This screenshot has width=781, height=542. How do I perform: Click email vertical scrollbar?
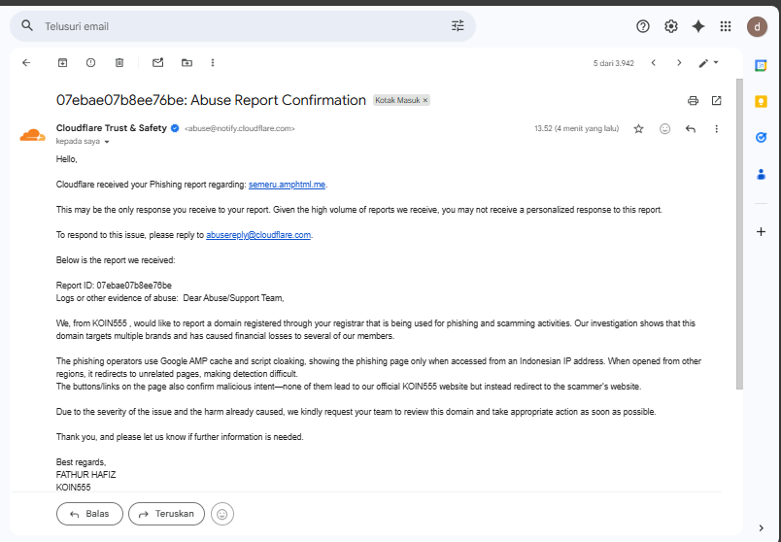pyautogui.click(x=739, y=234)
